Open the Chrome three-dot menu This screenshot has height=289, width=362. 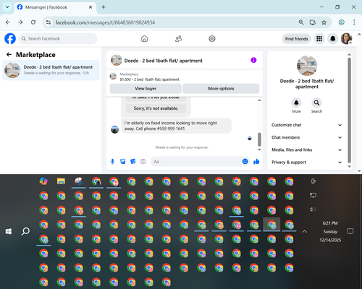pyautogui.click(x=354, y=22)
